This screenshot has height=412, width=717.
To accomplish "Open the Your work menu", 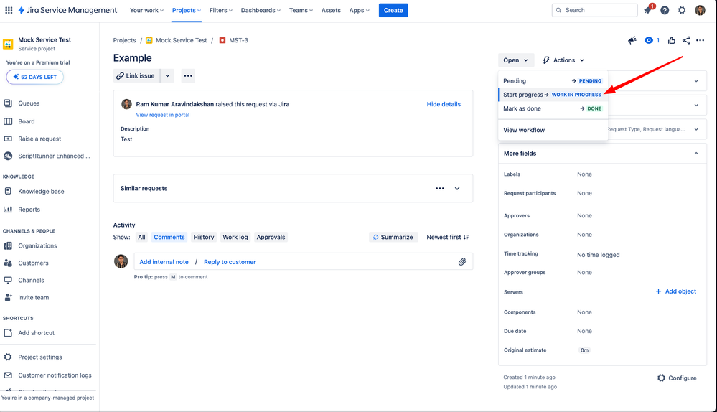I will point(146,10).
